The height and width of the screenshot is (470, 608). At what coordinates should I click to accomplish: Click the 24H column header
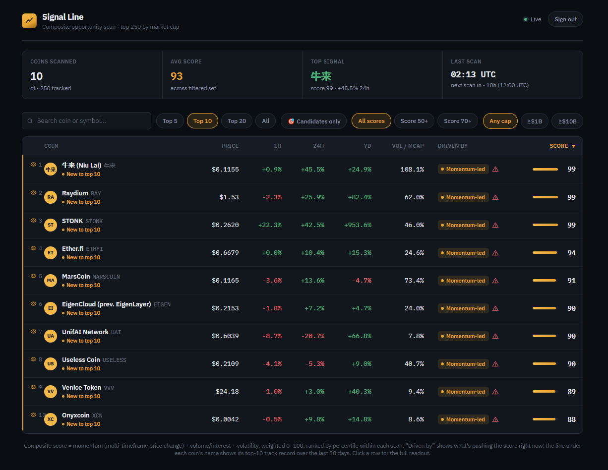[x=318, y=146]
